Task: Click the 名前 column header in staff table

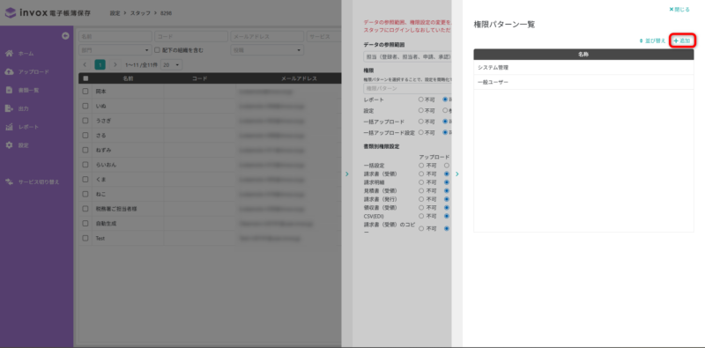Action: point(128,78)
